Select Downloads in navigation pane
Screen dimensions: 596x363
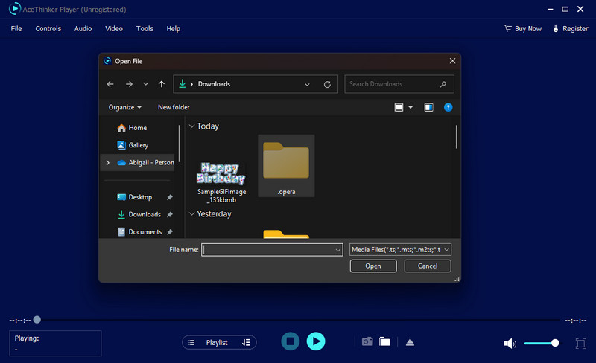tap(145, 214)
